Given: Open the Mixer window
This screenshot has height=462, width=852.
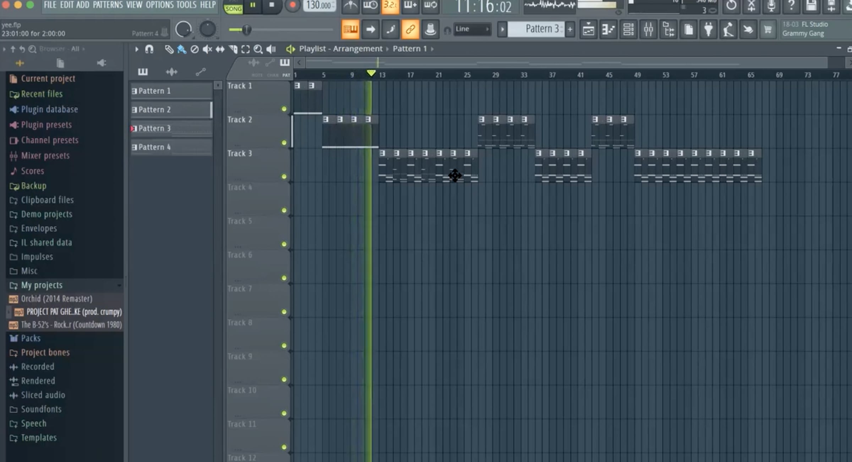Looking at the screenshot, I should point(648,29).
